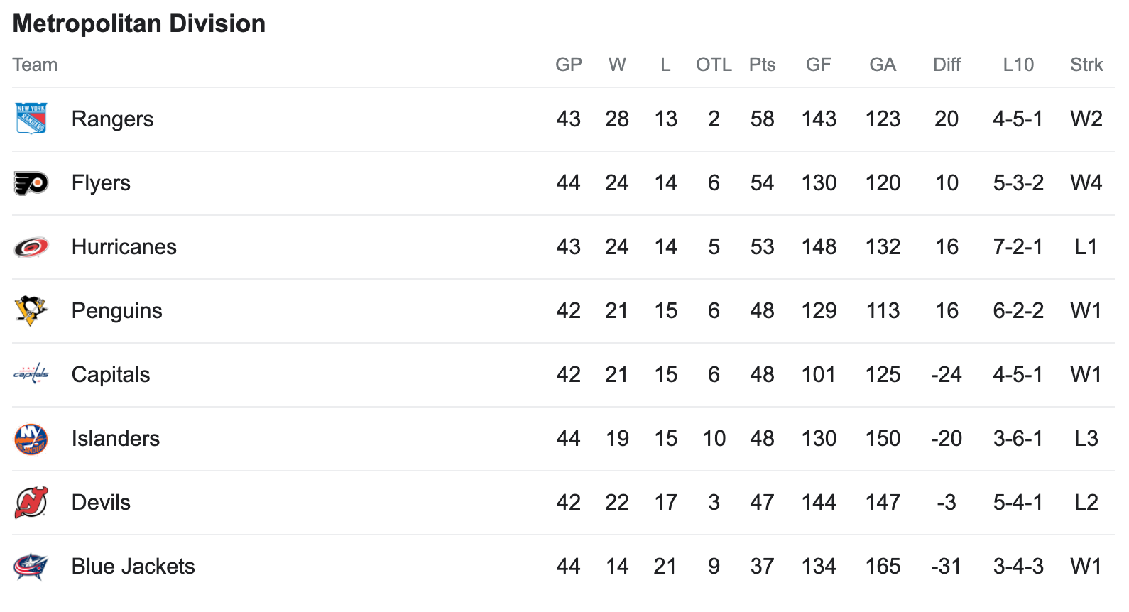Click the Flyers W4 streak value
The height and width of the screenshot is (612, 1129).
[1086, 183]
